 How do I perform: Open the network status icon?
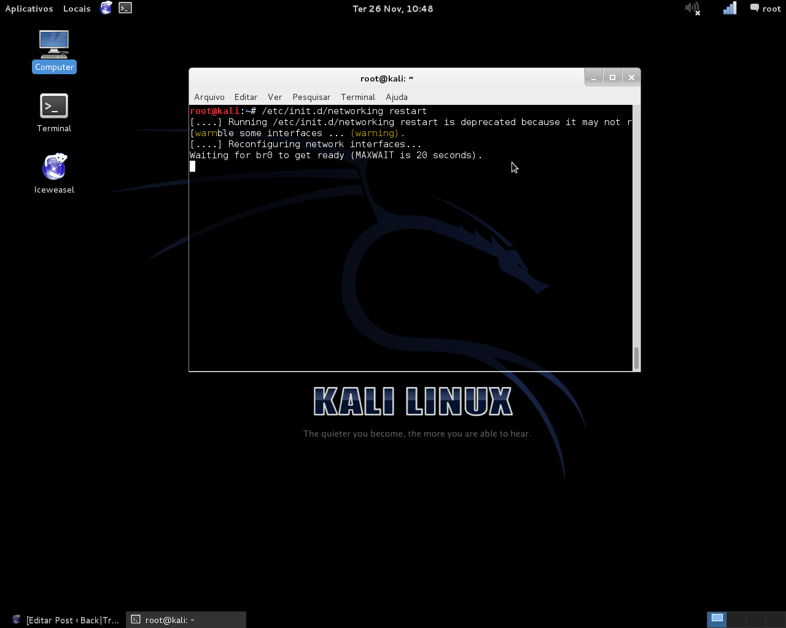coord(730,8)
